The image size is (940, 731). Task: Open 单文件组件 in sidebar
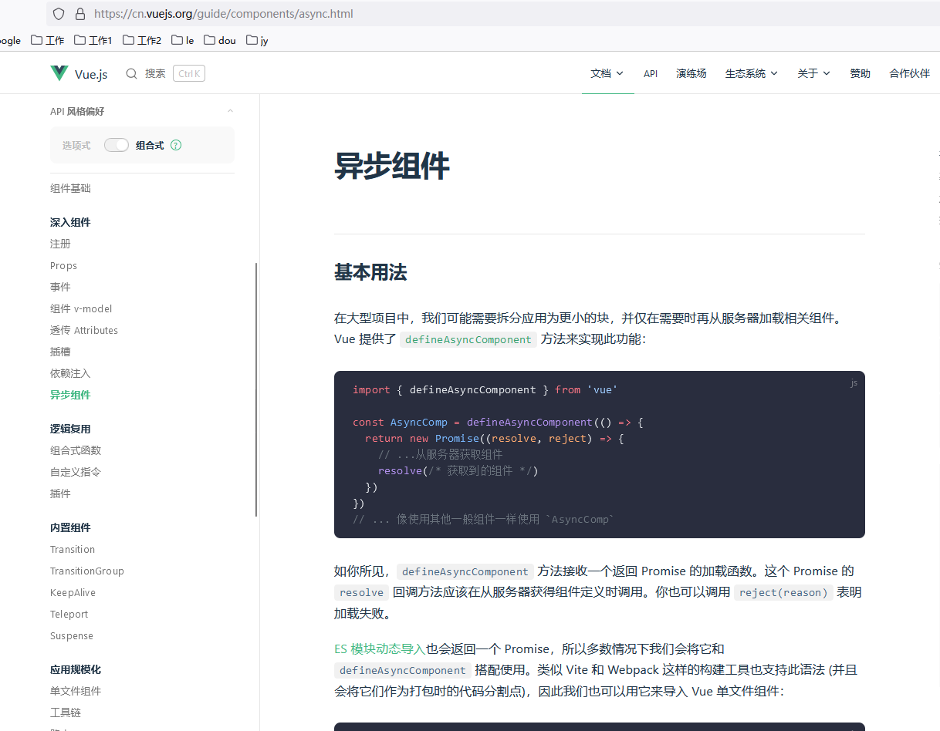coord(76,691)
